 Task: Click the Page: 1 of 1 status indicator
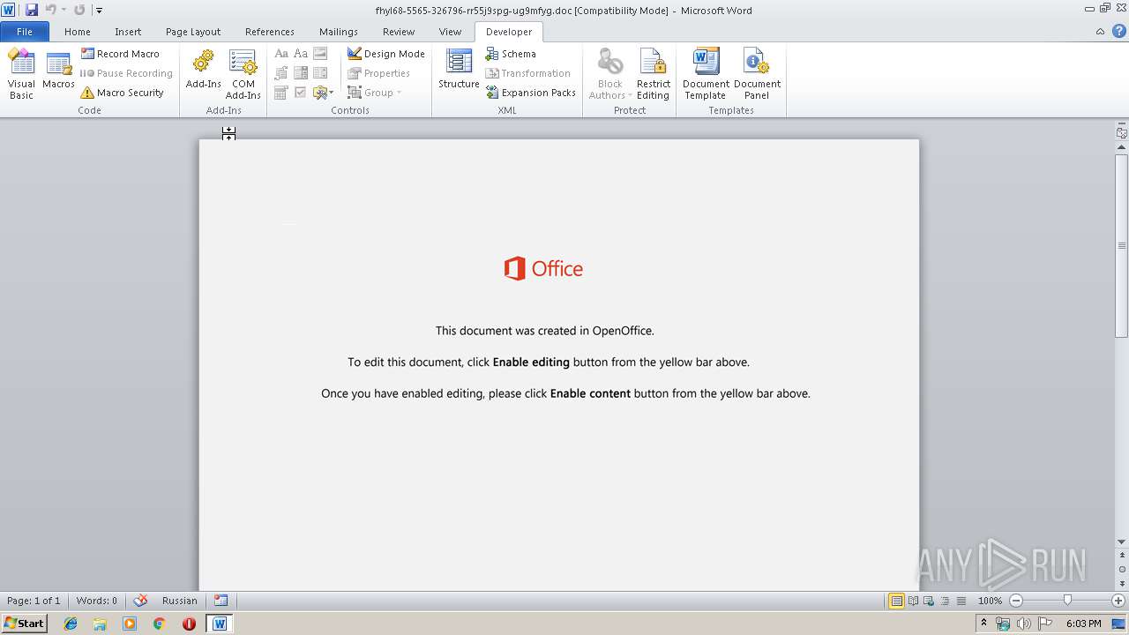coord(34,601)
